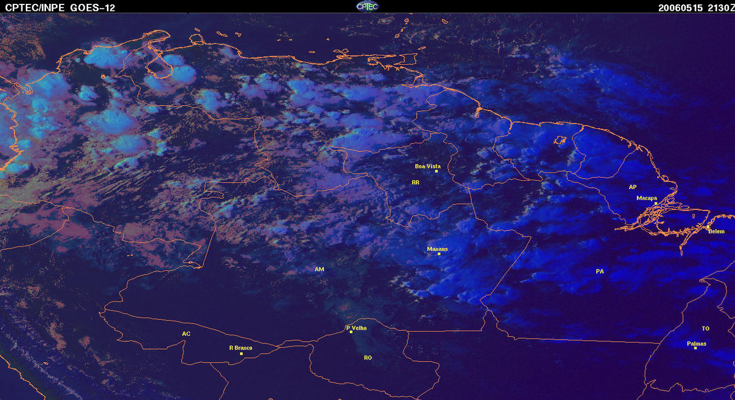Click the TO state label
The height and width of the screenshot is (400, 735).
[x=705, y=329]
